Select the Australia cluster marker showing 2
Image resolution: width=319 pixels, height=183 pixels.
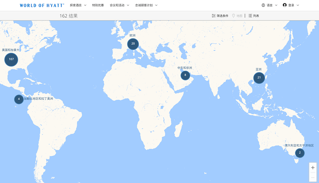click(x=300, y=153)
